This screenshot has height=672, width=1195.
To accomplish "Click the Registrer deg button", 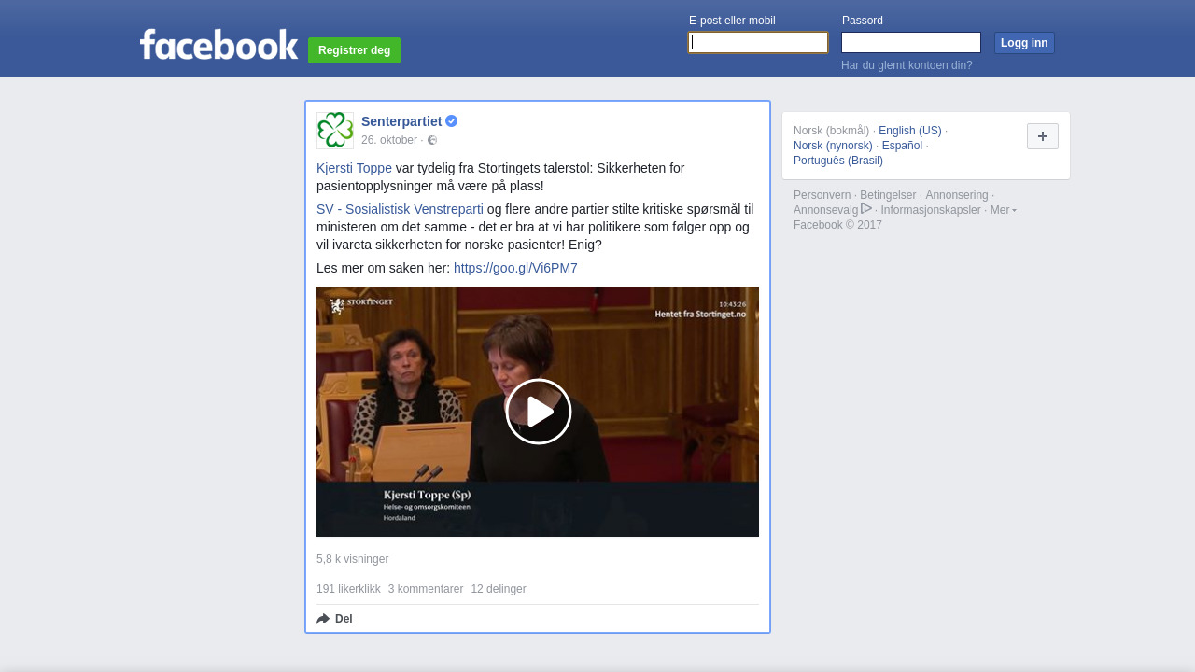I will point(354,50).
